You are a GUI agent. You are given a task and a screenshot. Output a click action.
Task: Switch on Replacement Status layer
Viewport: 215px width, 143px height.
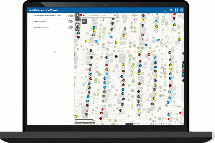pyautogui.click(x=70, y=27)
